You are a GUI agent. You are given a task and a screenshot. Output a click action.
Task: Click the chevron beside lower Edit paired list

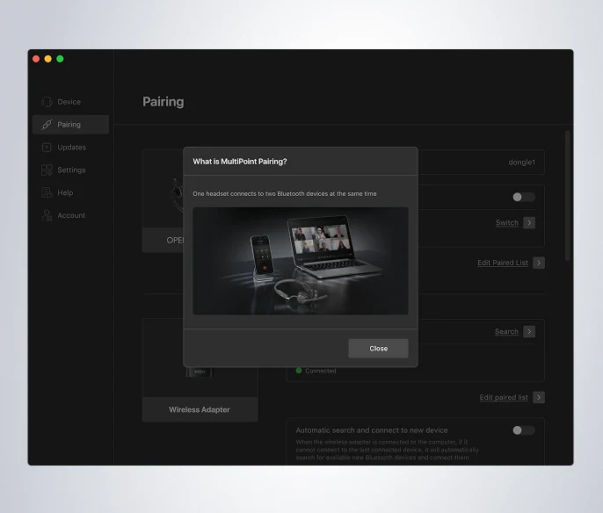point(539,397)
